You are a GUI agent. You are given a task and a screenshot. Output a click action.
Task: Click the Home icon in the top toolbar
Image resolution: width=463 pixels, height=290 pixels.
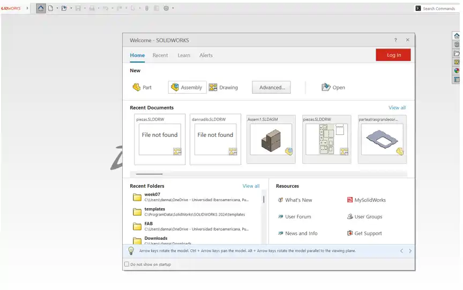41,8
